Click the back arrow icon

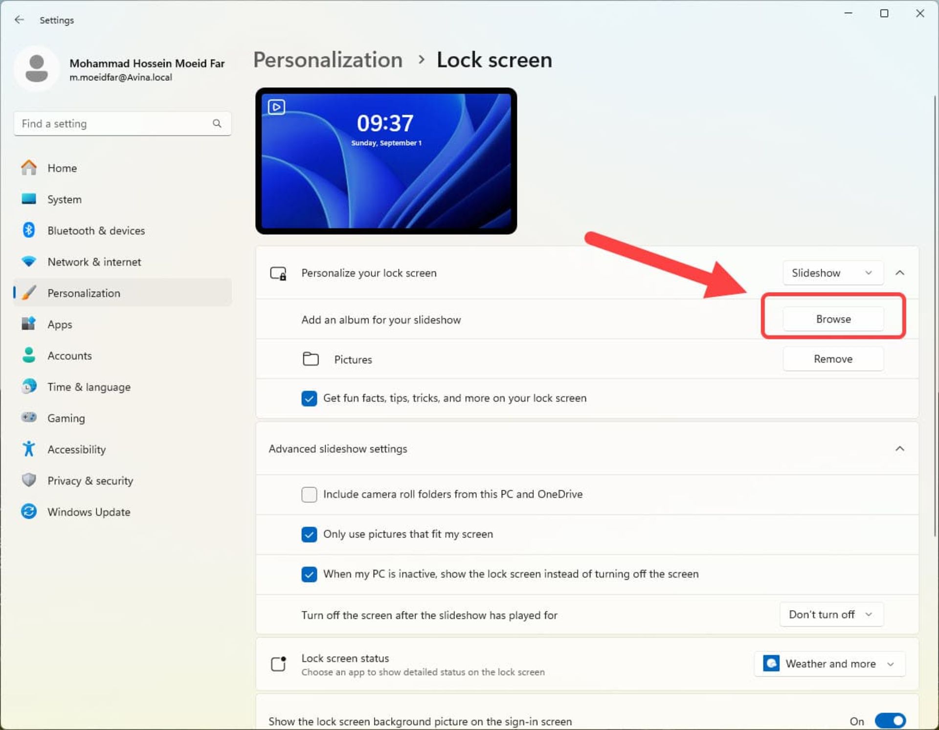click(x=19, y=20)
